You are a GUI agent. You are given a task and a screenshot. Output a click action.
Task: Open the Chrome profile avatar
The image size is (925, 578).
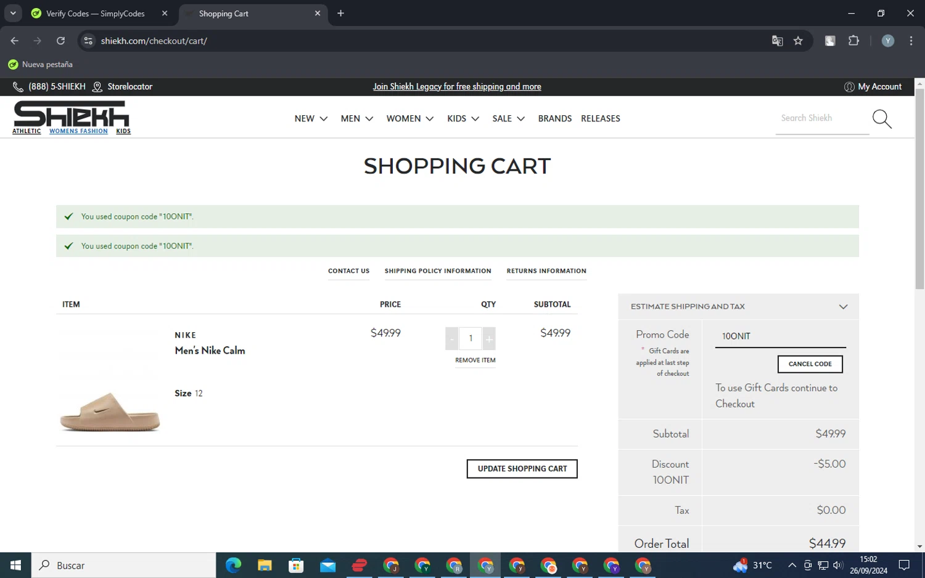pyautogui.click(x=888, y=41)
